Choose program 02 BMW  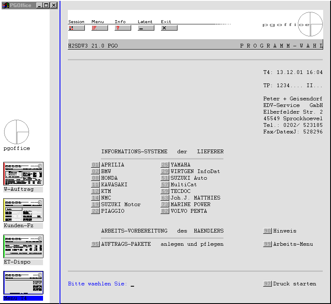(95, 171)
